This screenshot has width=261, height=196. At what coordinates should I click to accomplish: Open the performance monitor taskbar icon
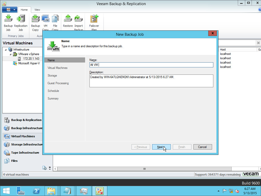(84, 191)
